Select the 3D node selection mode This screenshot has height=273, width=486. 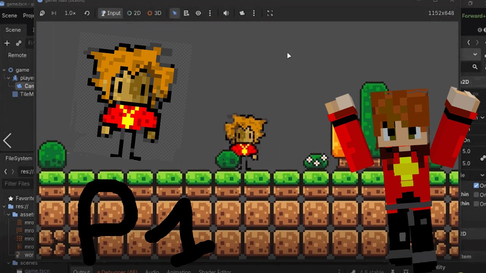pos(154,13)
